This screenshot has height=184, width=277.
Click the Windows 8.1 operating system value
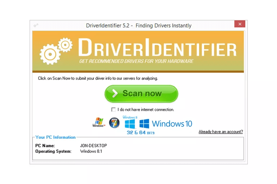[91, 151]
